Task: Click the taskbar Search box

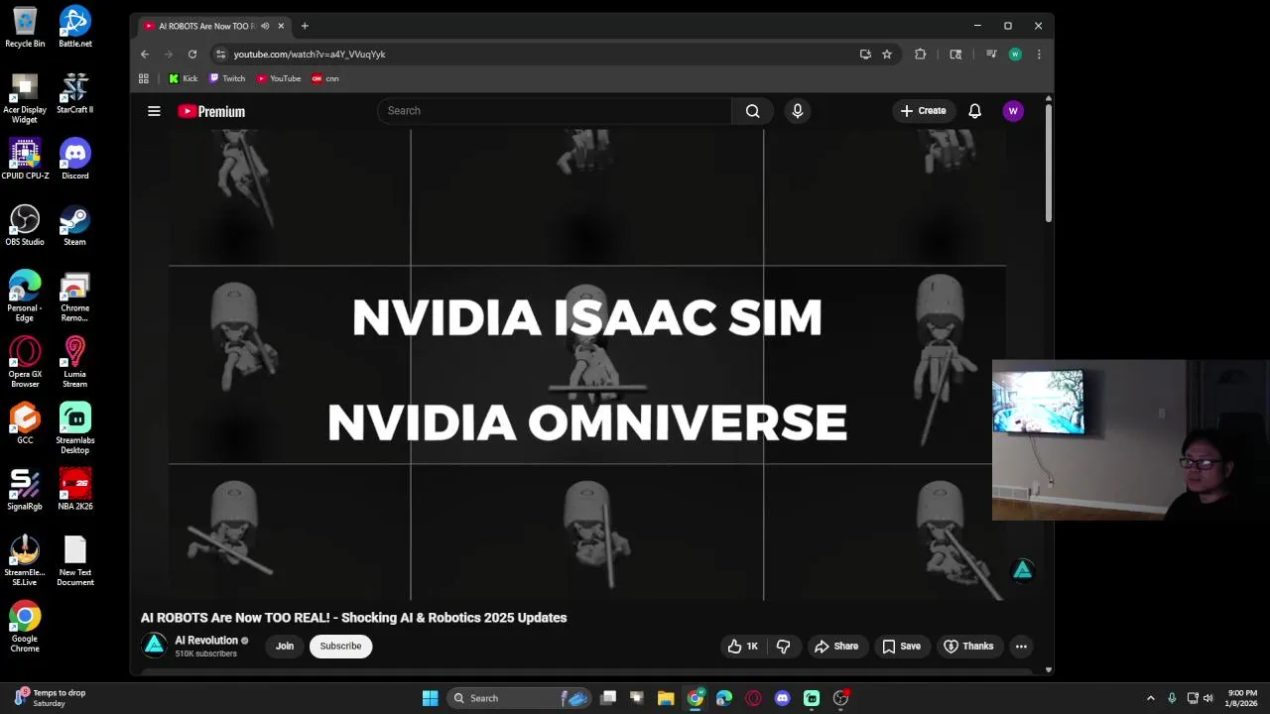Action: 518,698
